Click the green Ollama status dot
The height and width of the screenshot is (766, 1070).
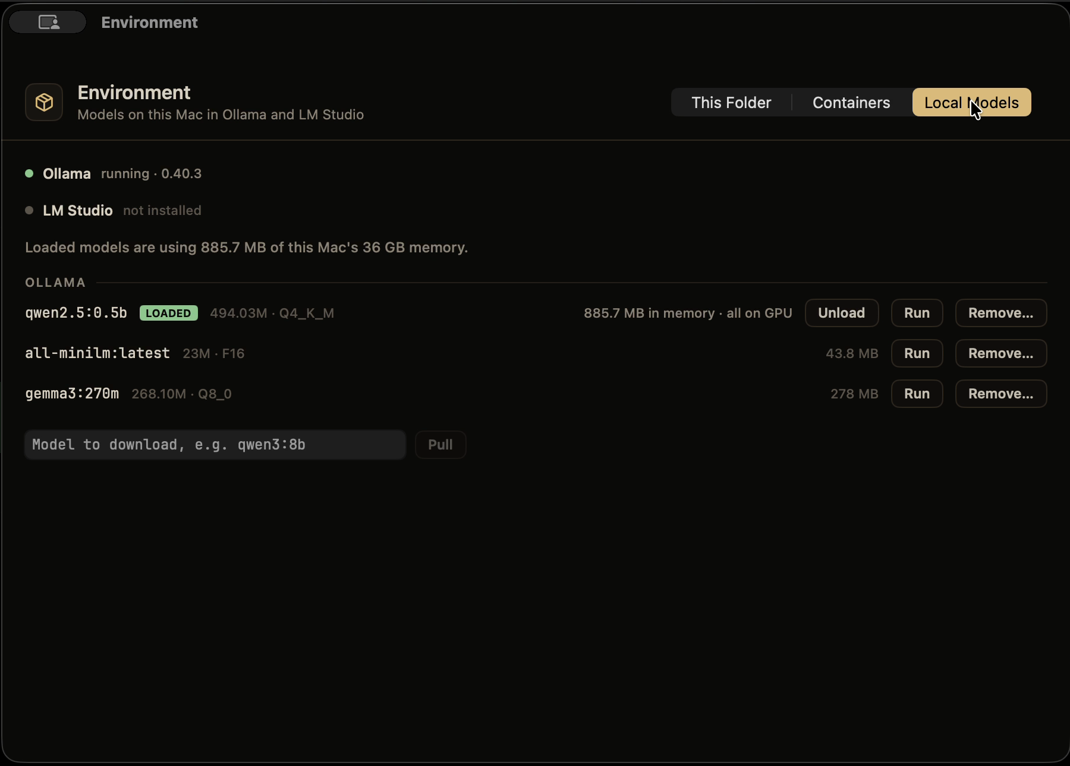click(29, 173)
